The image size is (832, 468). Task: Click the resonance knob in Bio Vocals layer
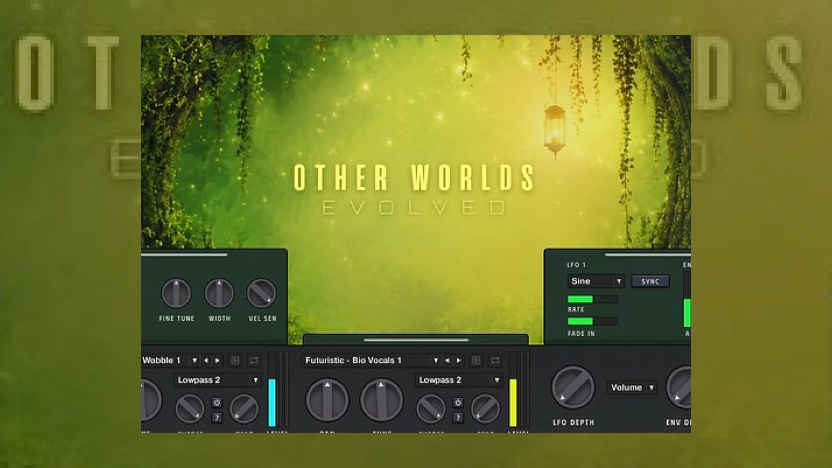(x=485, y=409)
